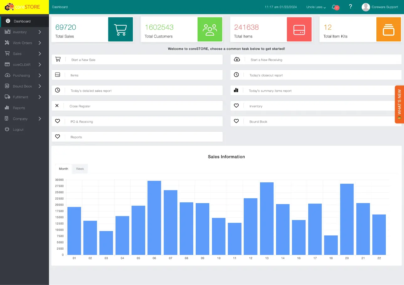Click the Total Sales cart tile icon
Viewport: 404px width, 285px height.
(x=120, y=29)
